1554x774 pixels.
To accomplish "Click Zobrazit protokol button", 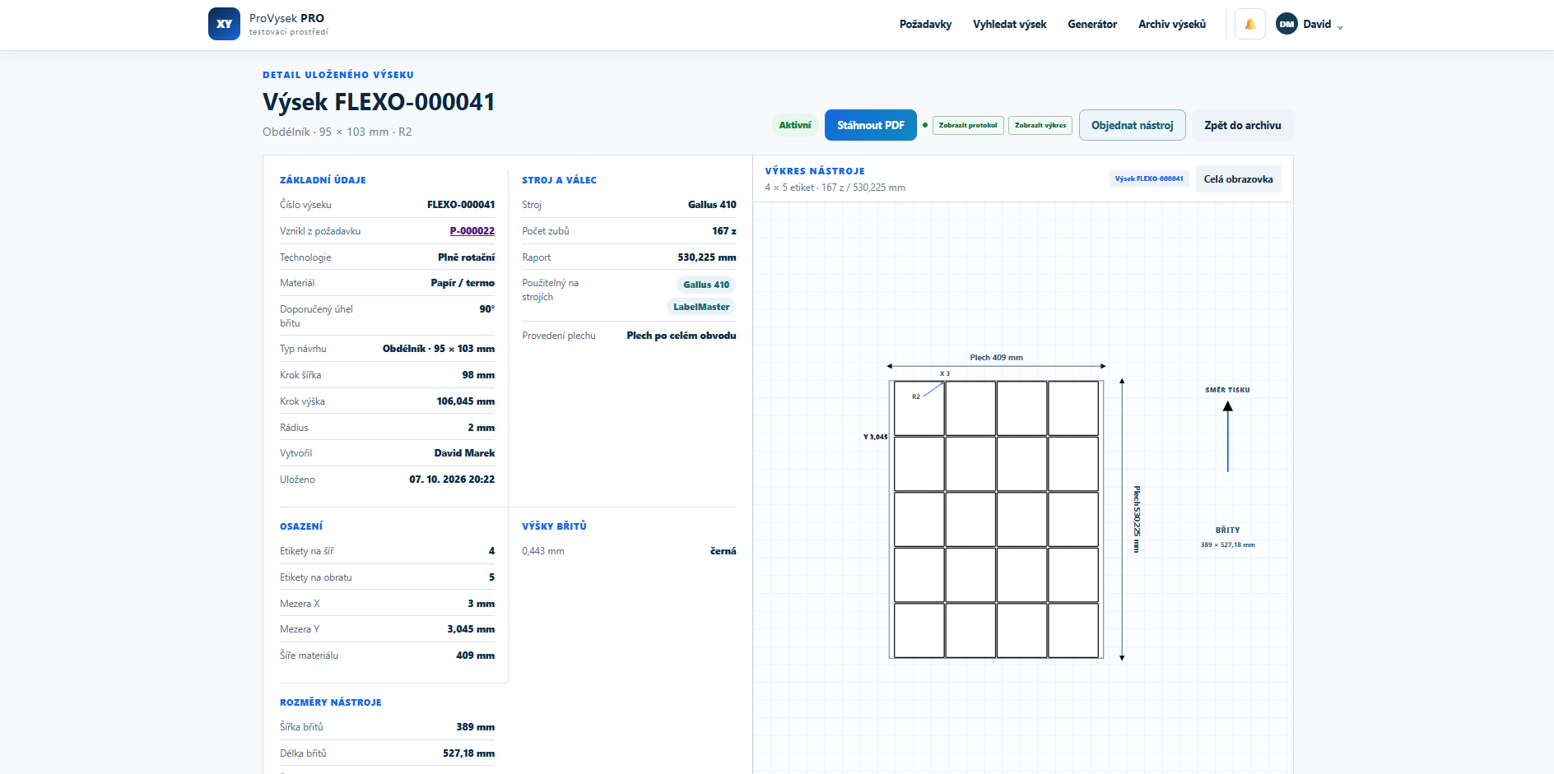I will pos(968,125).
